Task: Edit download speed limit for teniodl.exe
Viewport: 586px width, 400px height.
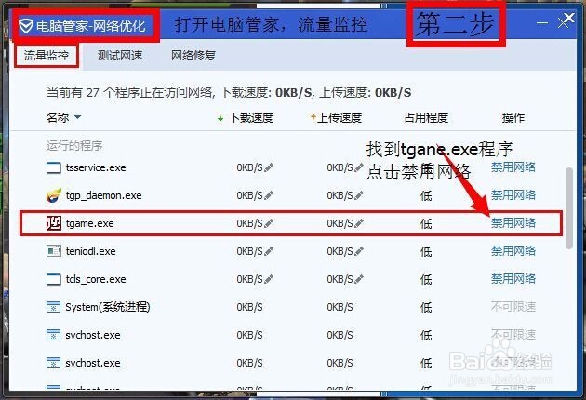Action: tap(269, 251)
